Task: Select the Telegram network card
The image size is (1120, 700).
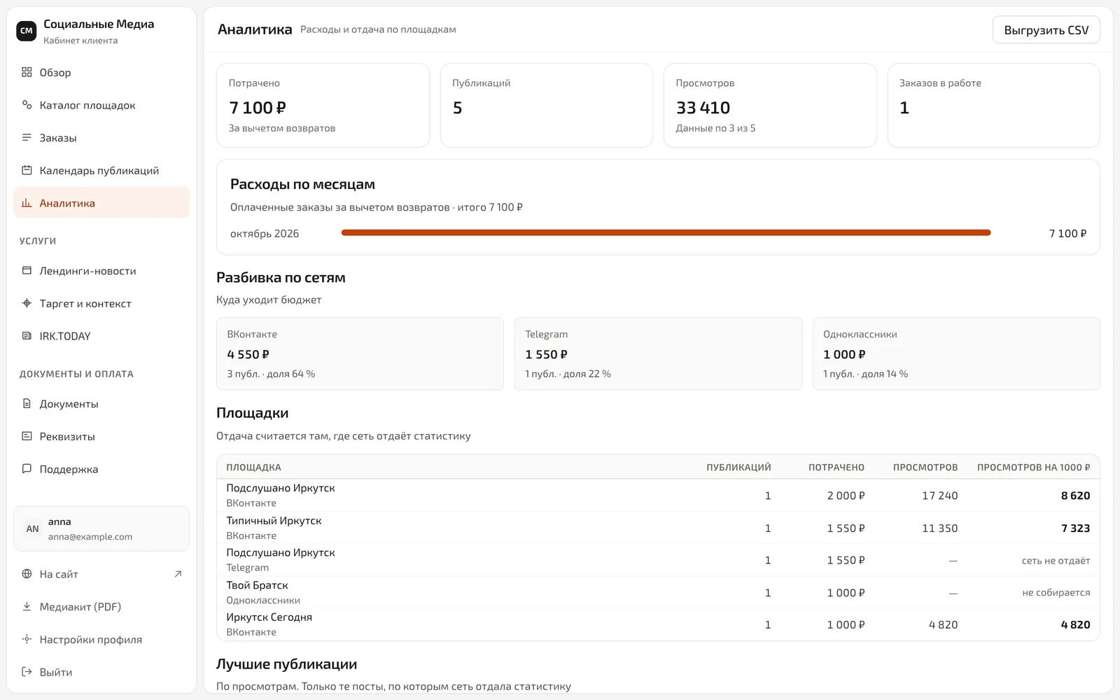Action: [x=658, y=353]
